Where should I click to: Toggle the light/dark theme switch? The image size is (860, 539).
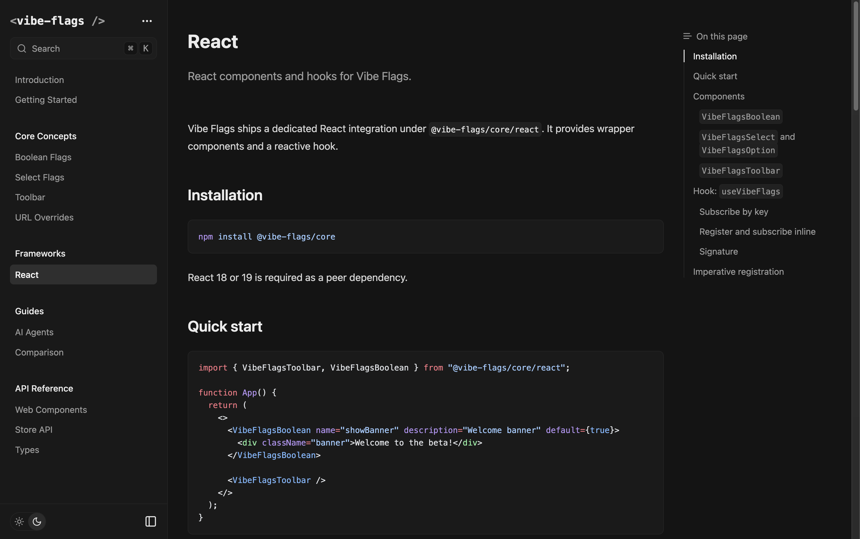pyautogui.click(x=28, y=521)
